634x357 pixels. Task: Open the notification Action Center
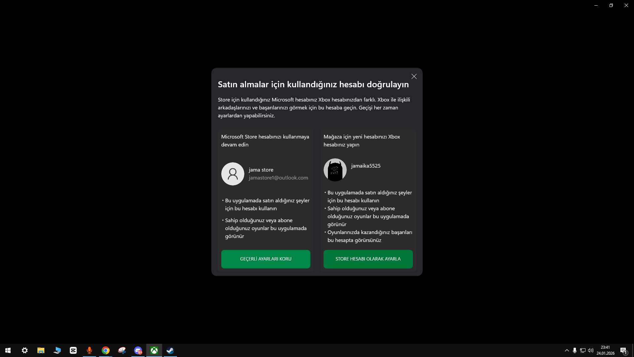pos(623,350)
